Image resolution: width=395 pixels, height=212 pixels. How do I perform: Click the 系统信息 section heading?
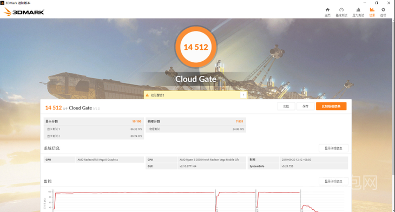pyautogui.click(x=51, y=148)
